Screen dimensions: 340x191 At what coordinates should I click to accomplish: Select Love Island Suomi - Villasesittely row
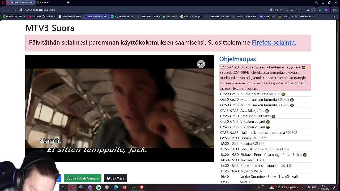(x=265, y=149)
